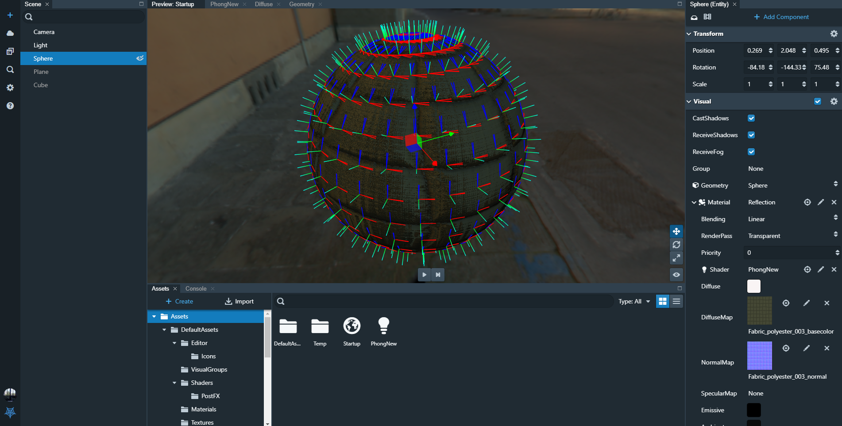Switch to the rotate gizmo tool

pyautogui.click(x=676, y=244)
